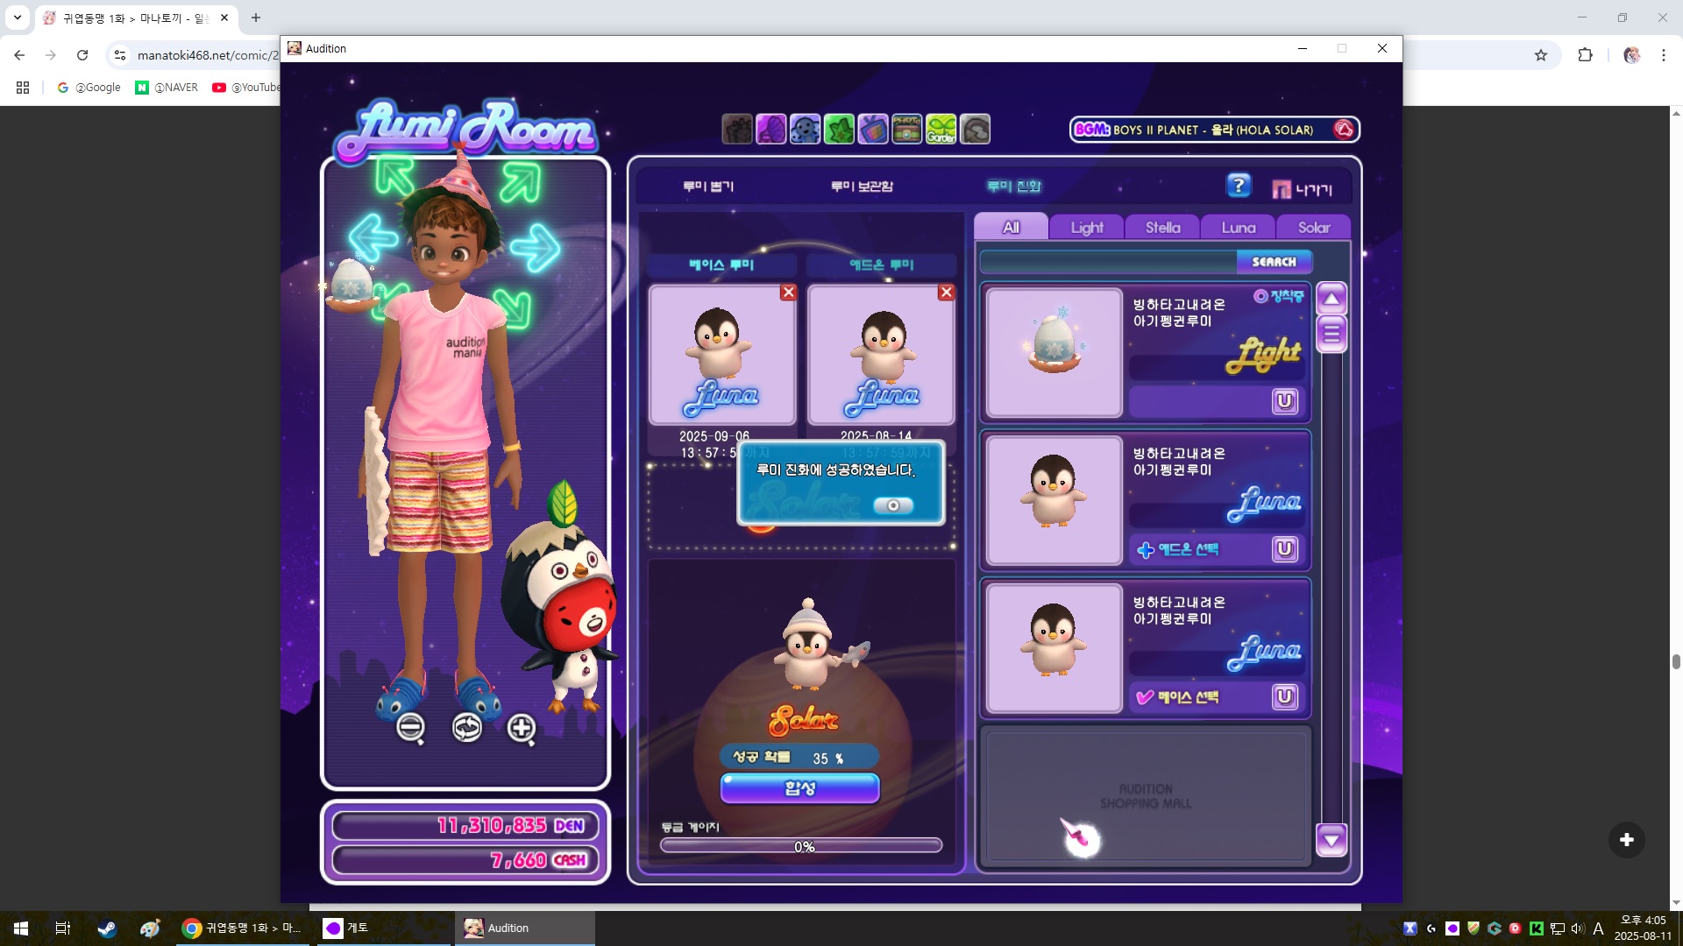The image size is (1683, 946).
Task: Confirm the evolution success popup
Action: (x=892, y=505)
